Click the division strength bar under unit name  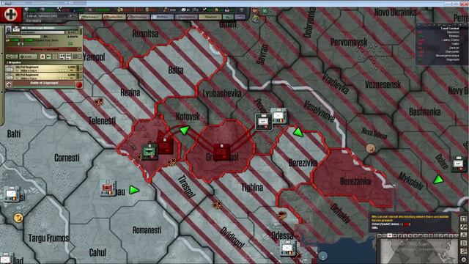point(43,32)
